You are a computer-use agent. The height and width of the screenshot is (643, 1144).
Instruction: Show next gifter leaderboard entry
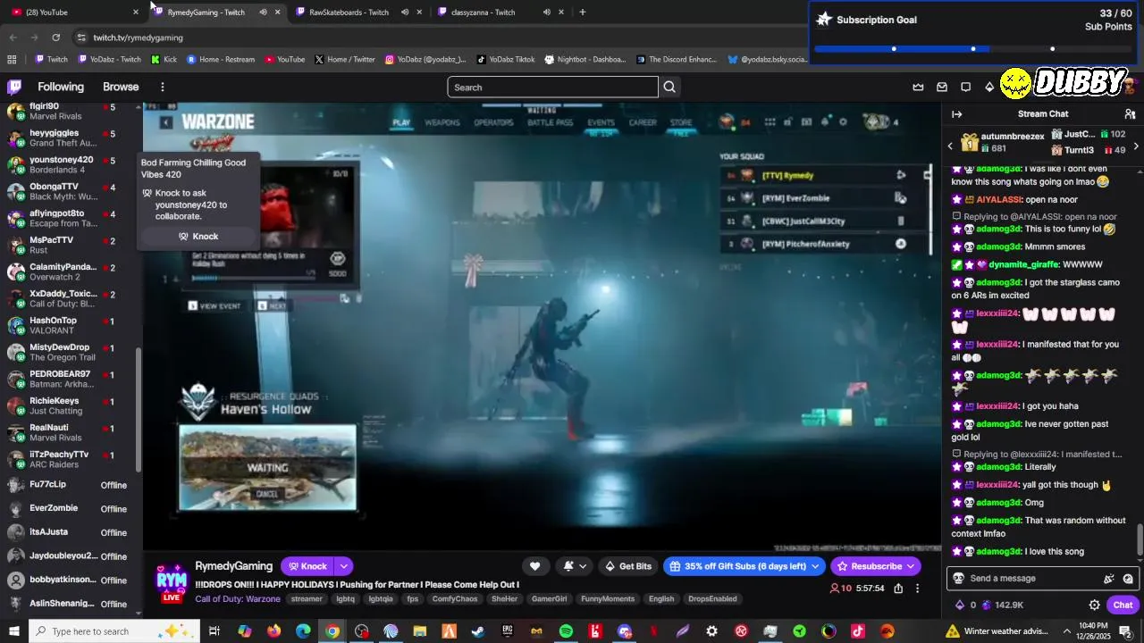1136,146
